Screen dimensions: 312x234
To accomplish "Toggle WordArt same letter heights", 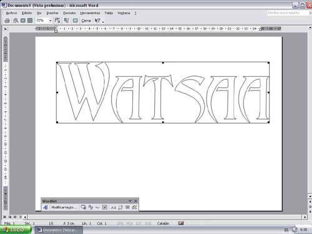I will pos(113,207).
